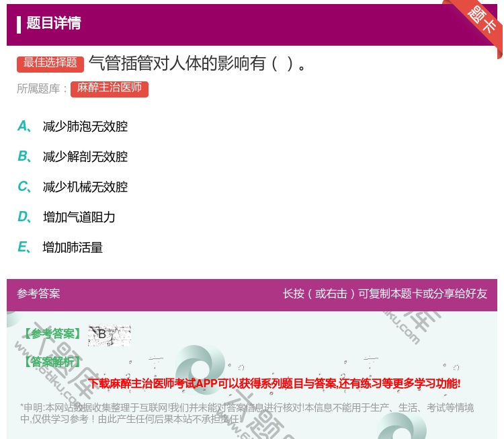Select option C 减少机械无效腔
The width and height of the screenshot is (504, 439).
(x=73, y=187)
